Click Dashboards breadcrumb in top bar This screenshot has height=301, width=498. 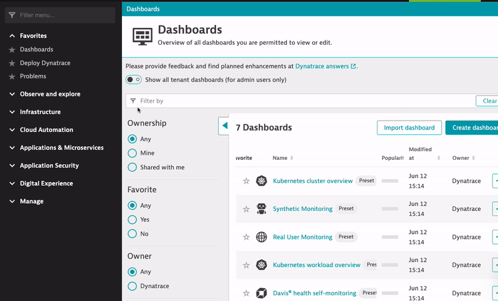coord(143,9)
